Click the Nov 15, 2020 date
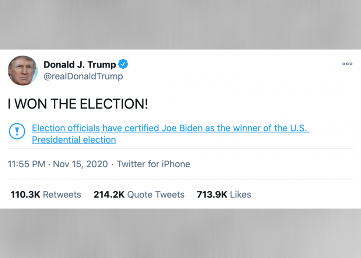This screenshot has height=258, width=361. [80, 164]
